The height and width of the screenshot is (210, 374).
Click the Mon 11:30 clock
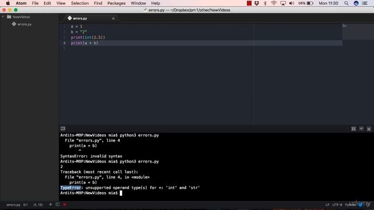[328, 3]
